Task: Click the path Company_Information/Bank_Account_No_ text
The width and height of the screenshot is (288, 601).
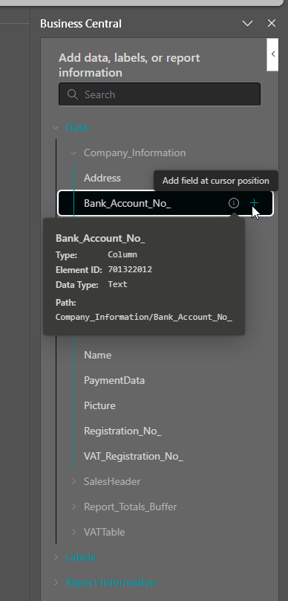Action: coord(144,317)
